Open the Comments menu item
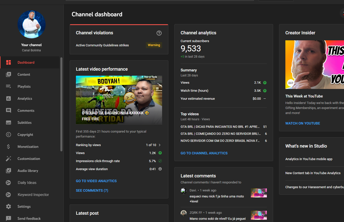This screenshot has height=222, width=344. click(x=30, y=110)
